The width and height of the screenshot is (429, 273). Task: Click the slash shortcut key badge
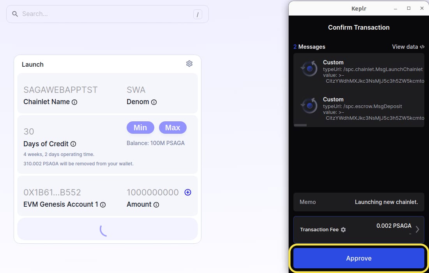198,14
